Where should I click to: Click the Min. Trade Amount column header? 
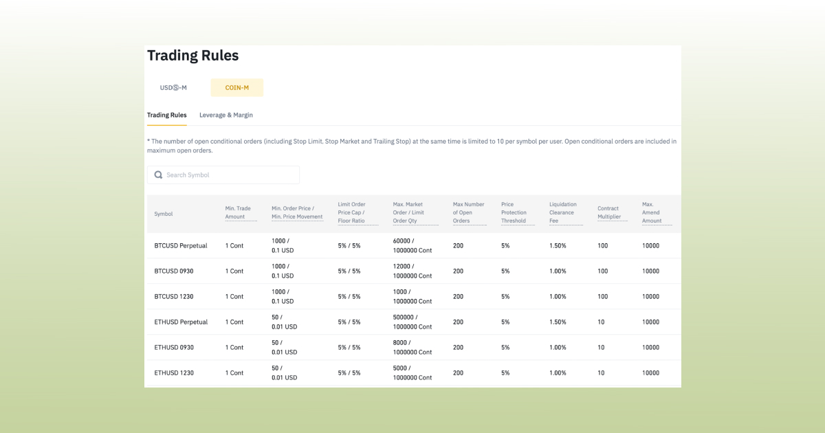click(x=239, y=212)
